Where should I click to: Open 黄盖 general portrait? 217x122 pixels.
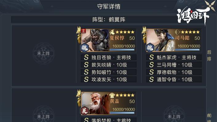pyautogui.click(x=95, y=103)
